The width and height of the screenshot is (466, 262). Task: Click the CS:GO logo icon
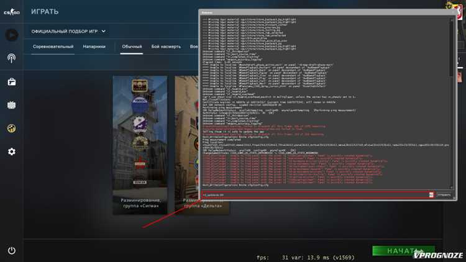(12, 12)
